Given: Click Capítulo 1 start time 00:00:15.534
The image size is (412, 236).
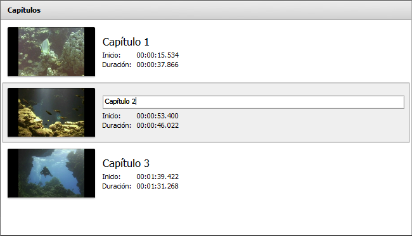Looking at the screenshot, I should (x=158, y=55).
